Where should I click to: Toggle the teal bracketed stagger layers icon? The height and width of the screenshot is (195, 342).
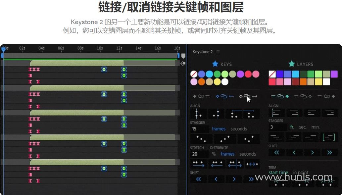pyautogui.click(x=329, y=137)
